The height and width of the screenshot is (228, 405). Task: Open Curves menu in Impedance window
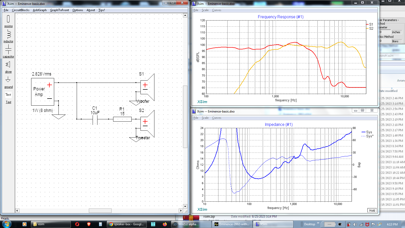click(216, 118)
